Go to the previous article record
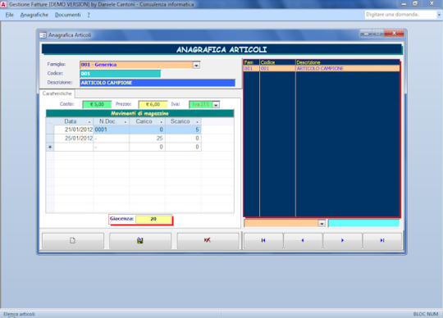The height and width of the screenshot is (318, 443). pos(303,241)
